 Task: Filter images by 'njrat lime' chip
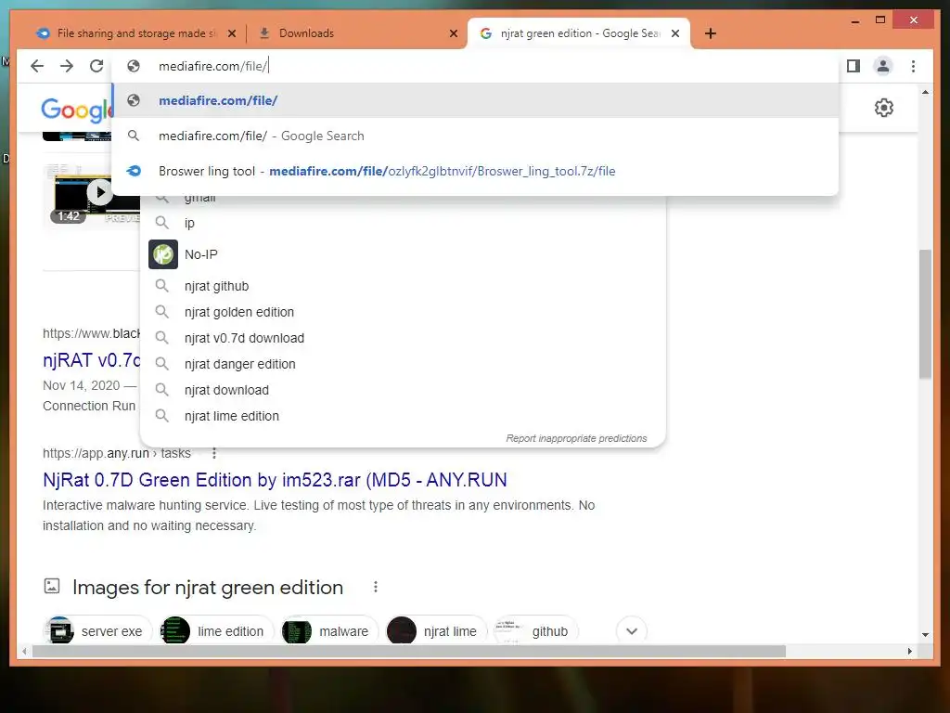pyautogui.click(x=436, y=631)
